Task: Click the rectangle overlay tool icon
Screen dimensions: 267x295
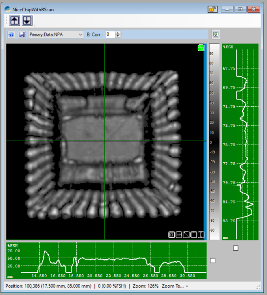Action: tap(194, 235)
